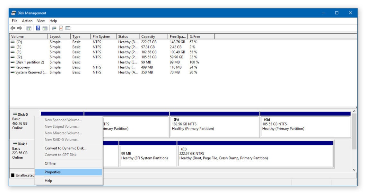Image resolution: width=366 pixels, height=195 pixels.
Task: Choose Offline in the context menu
Action: (x=50, y=164)
